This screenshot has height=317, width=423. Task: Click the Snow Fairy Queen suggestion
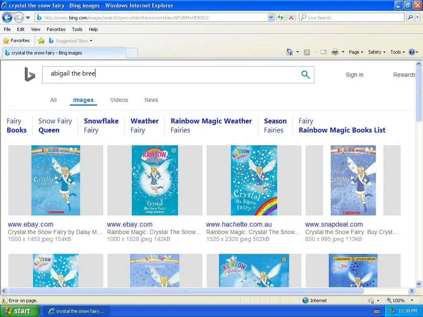[55, 125]
